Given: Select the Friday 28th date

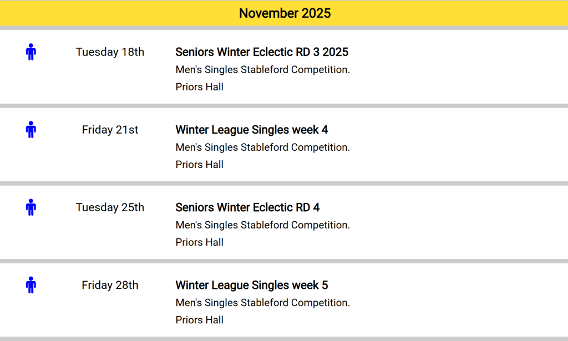Looking at the screenshot, I should pyautogui.click(x=110, y=285).
